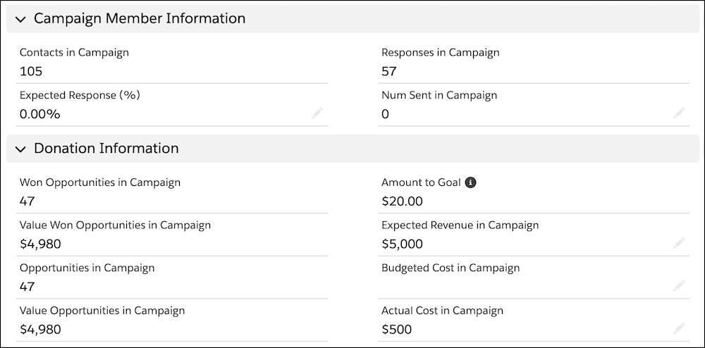Collapse Campaign Member Information chevron
705x348 pixels.
20,19
